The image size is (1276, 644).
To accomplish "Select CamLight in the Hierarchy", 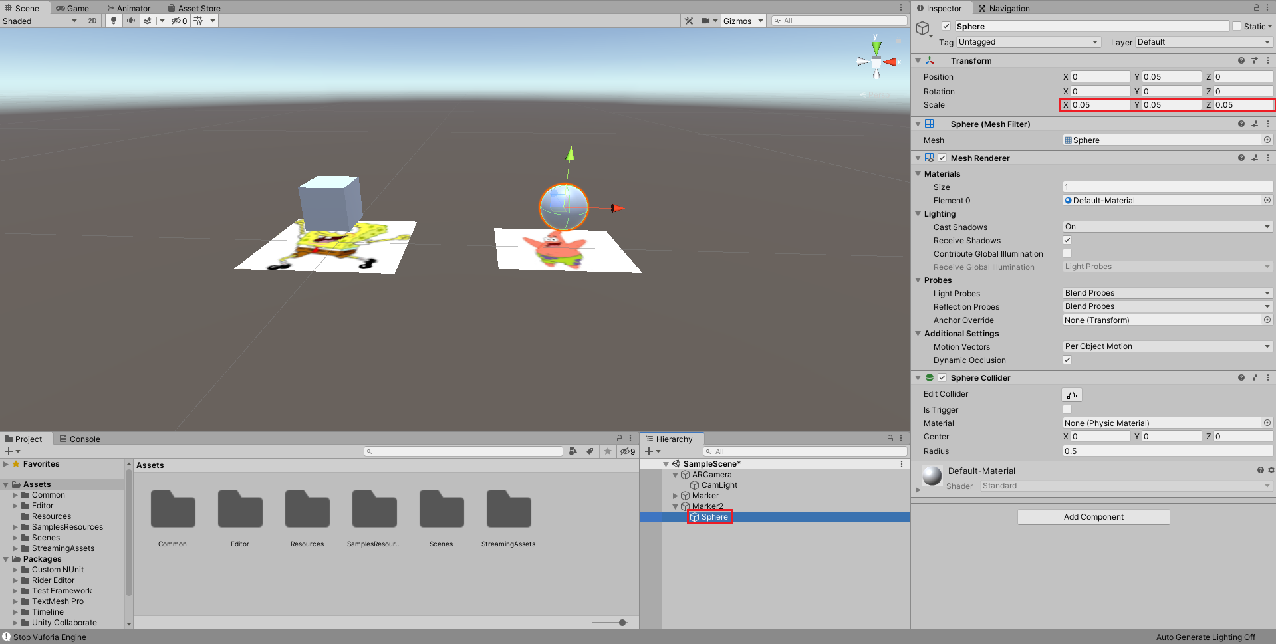I will click(x=719, y=485).
